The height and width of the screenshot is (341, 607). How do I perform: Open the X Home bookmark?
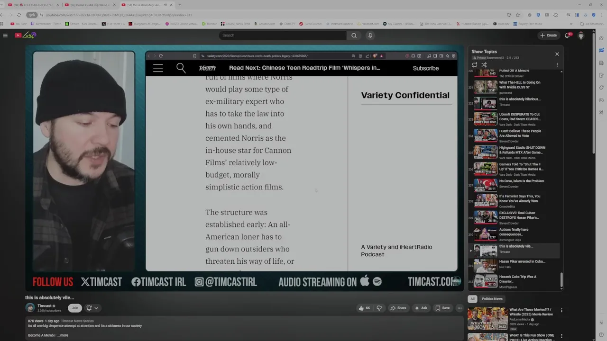[113, 24]
